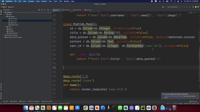Open App Store from the Dock
Viewport: 200px width, 112px height.
coord(77,108)
